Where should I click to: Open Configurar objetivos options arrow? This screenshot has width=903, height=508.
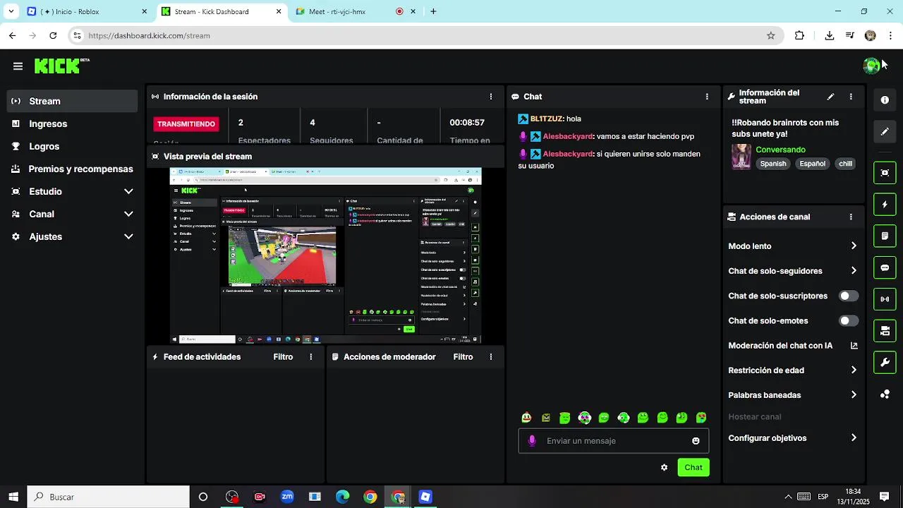854,438
